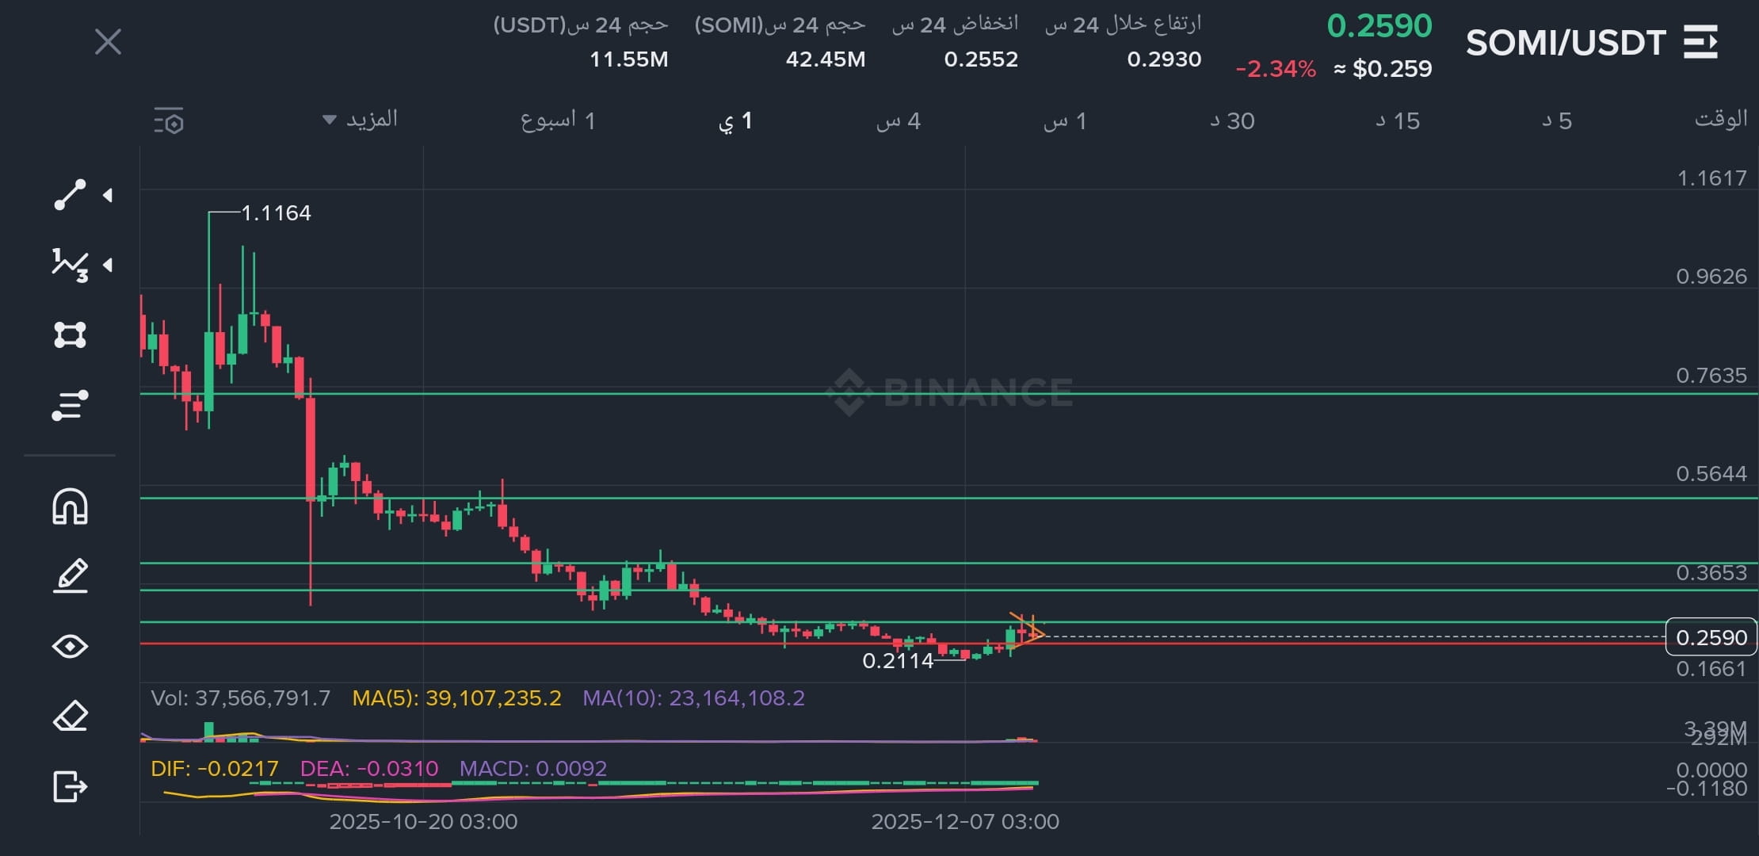Open the Fibonacci levels tool
1759x856 pixels.
70,405
